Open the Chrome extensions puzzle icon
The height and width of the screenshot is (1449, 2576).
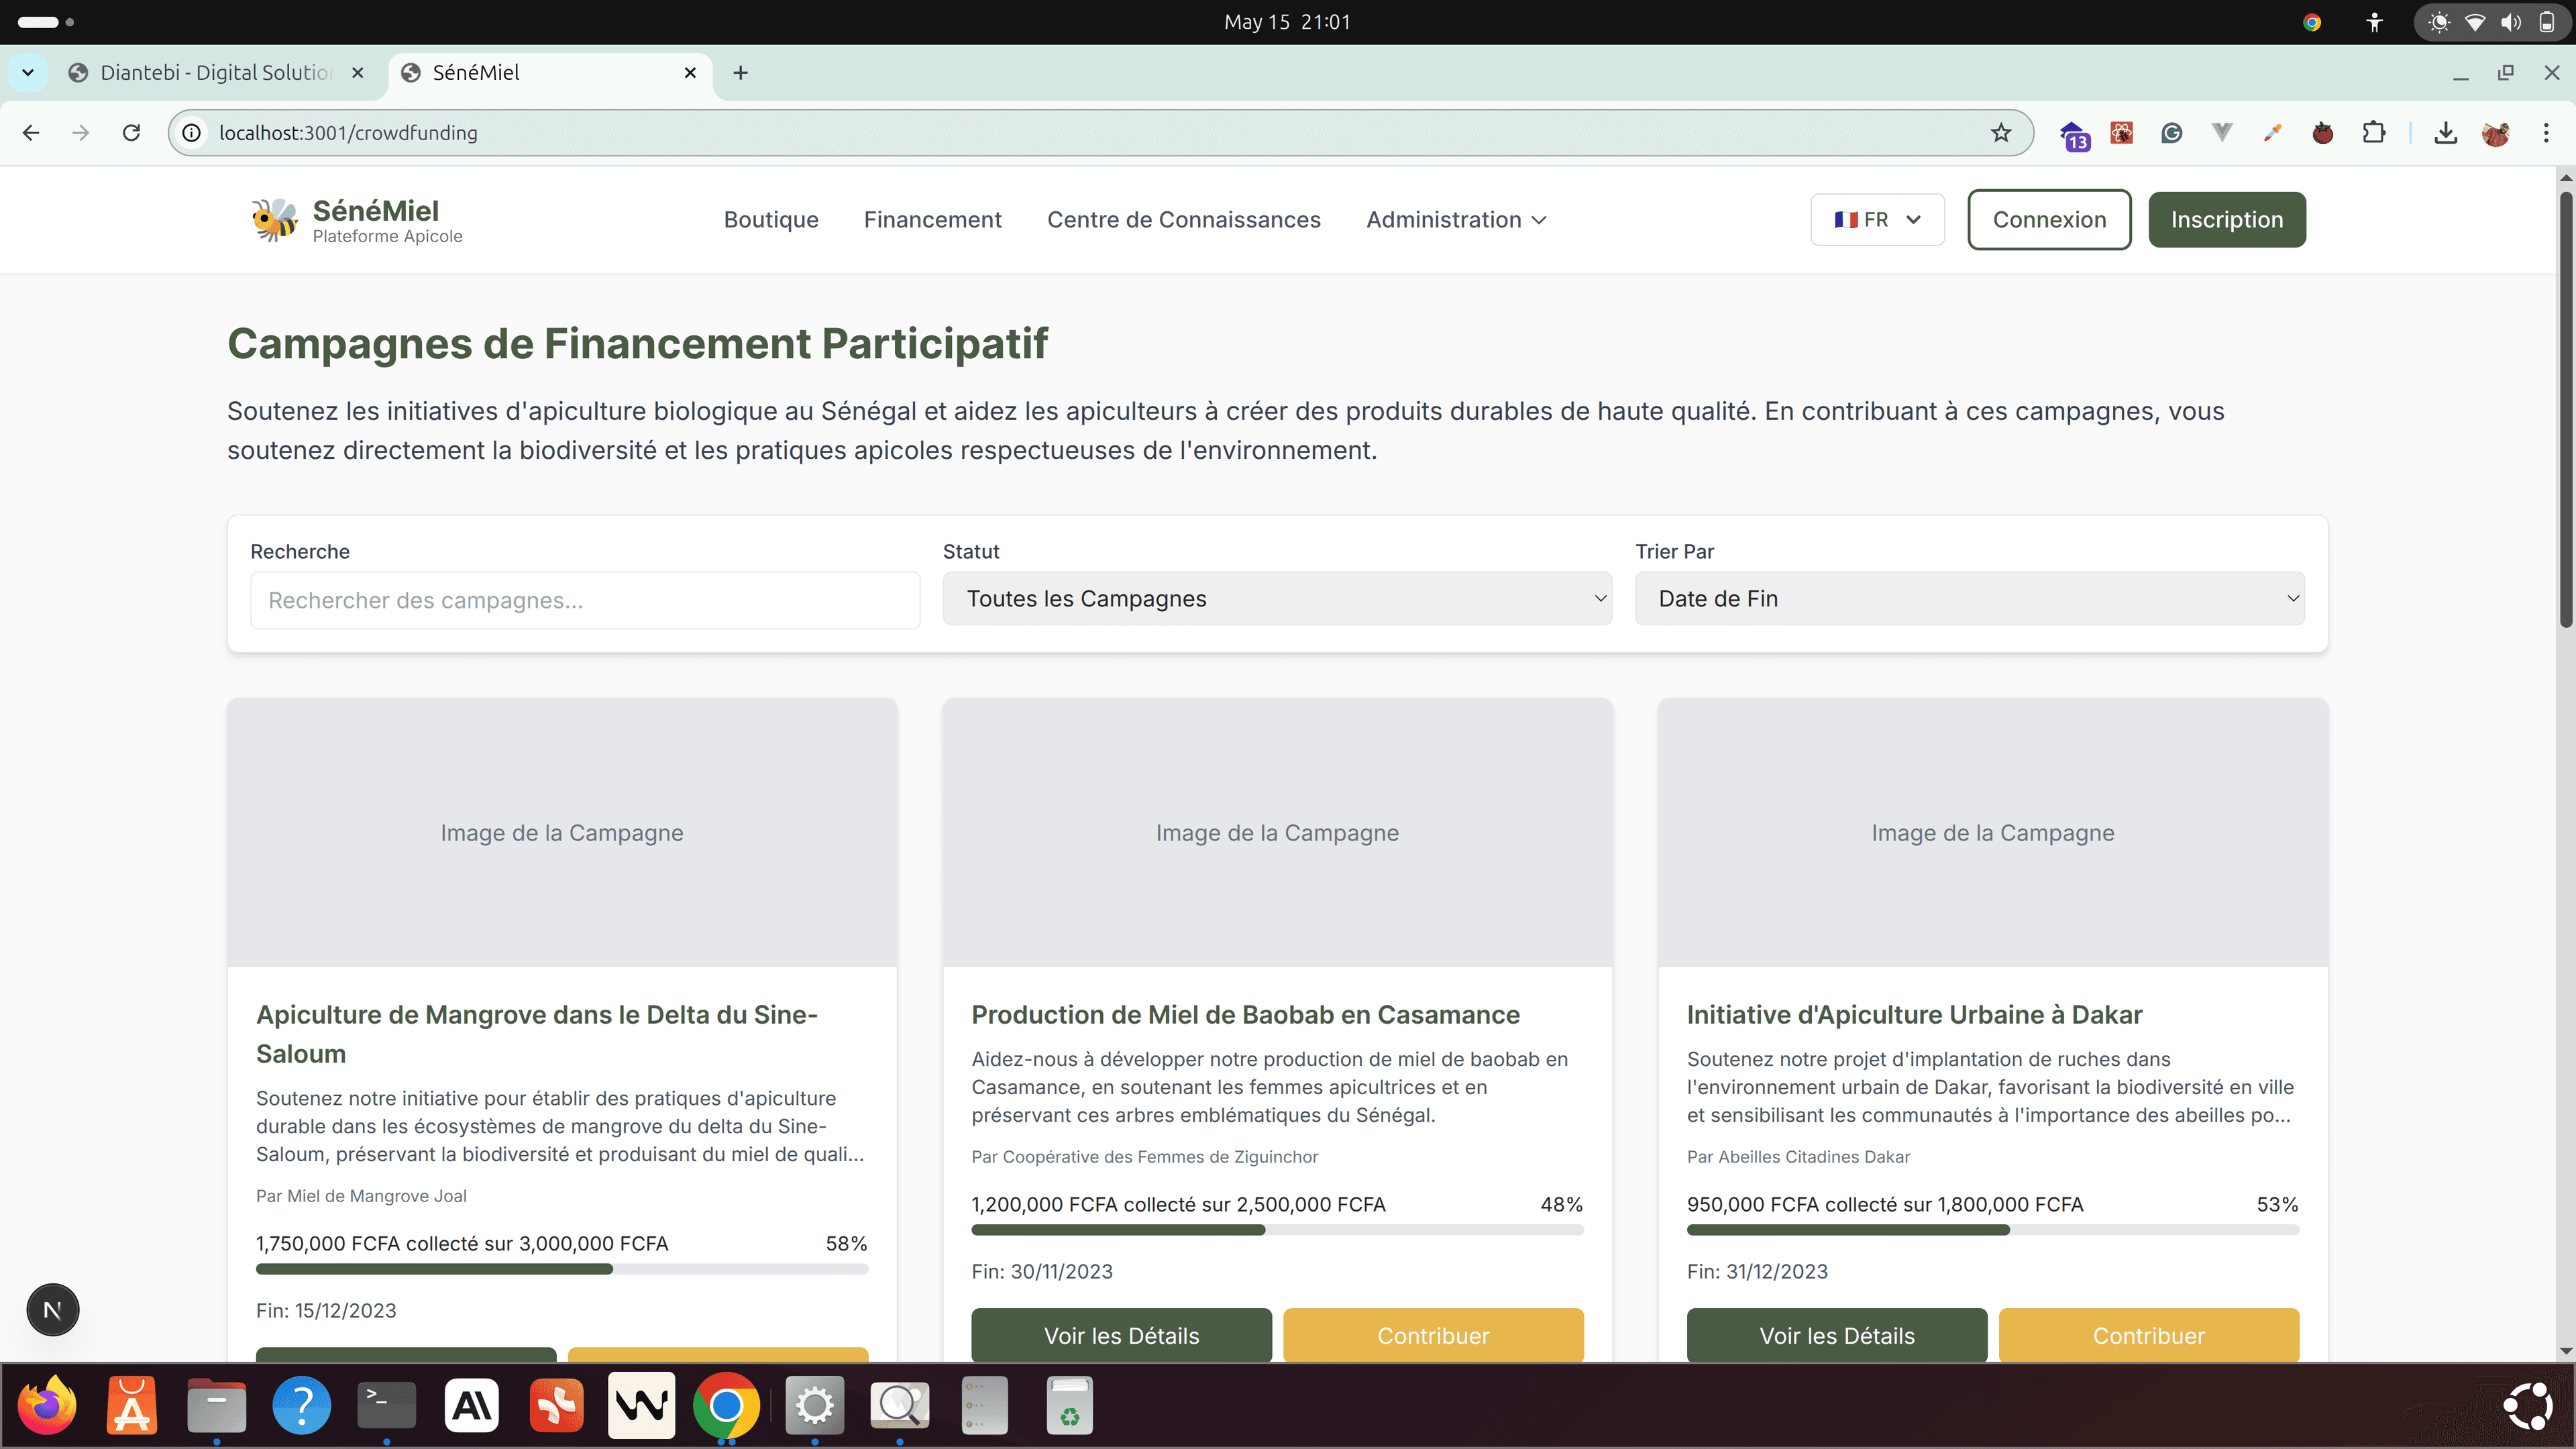tap(2373, 133)
